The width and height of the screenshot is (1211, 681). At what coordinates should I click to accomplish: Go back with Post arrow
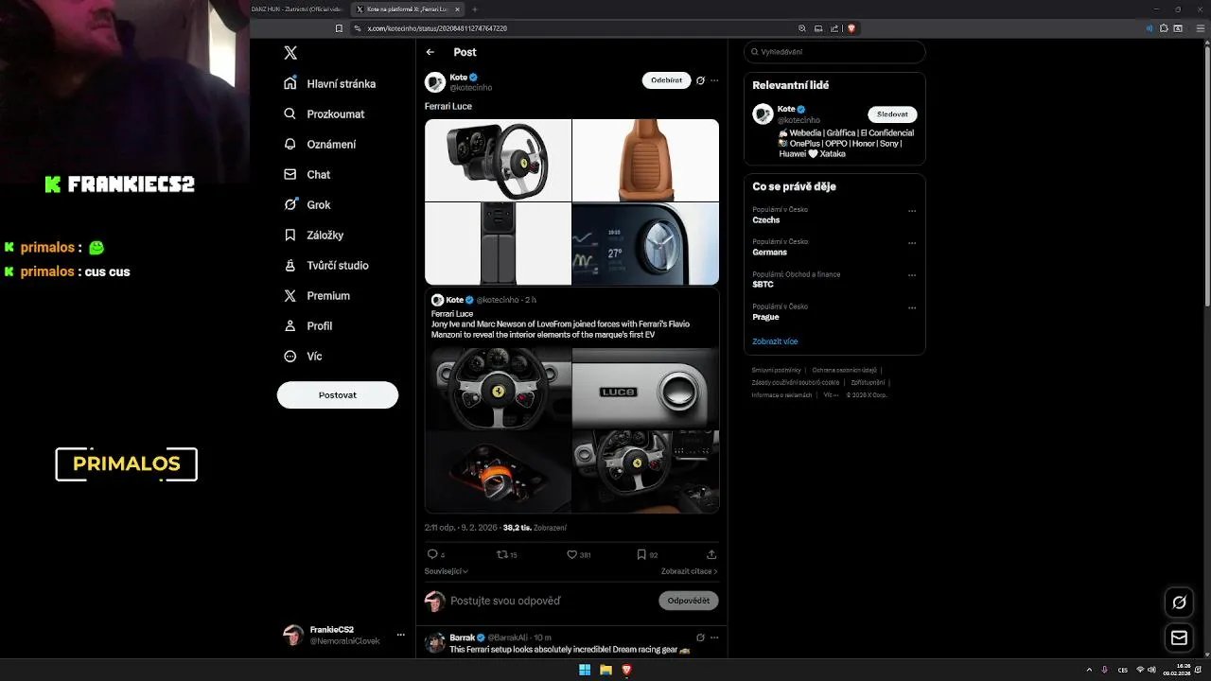(x=430, y=52)
